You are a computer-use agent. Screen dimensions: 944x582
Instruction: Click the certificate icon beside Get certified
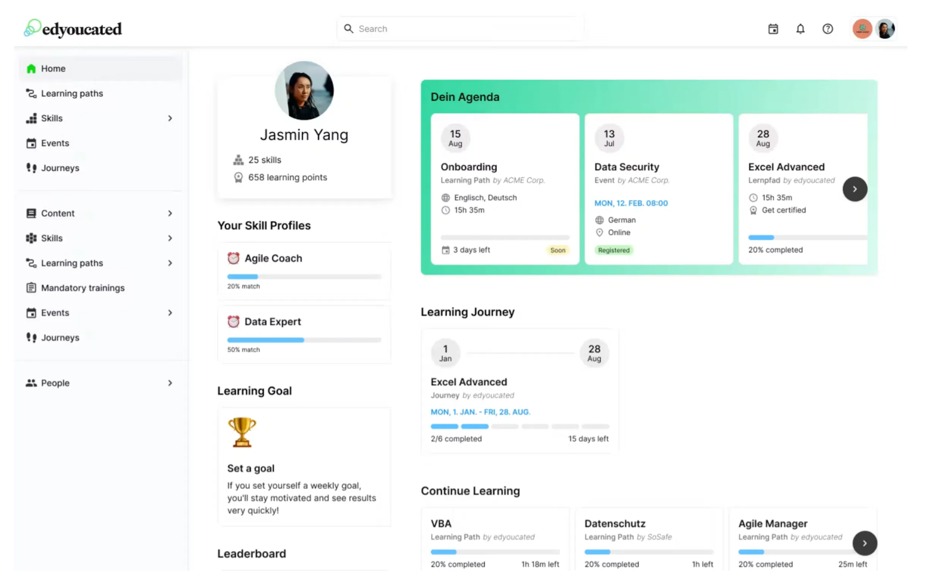753,210
